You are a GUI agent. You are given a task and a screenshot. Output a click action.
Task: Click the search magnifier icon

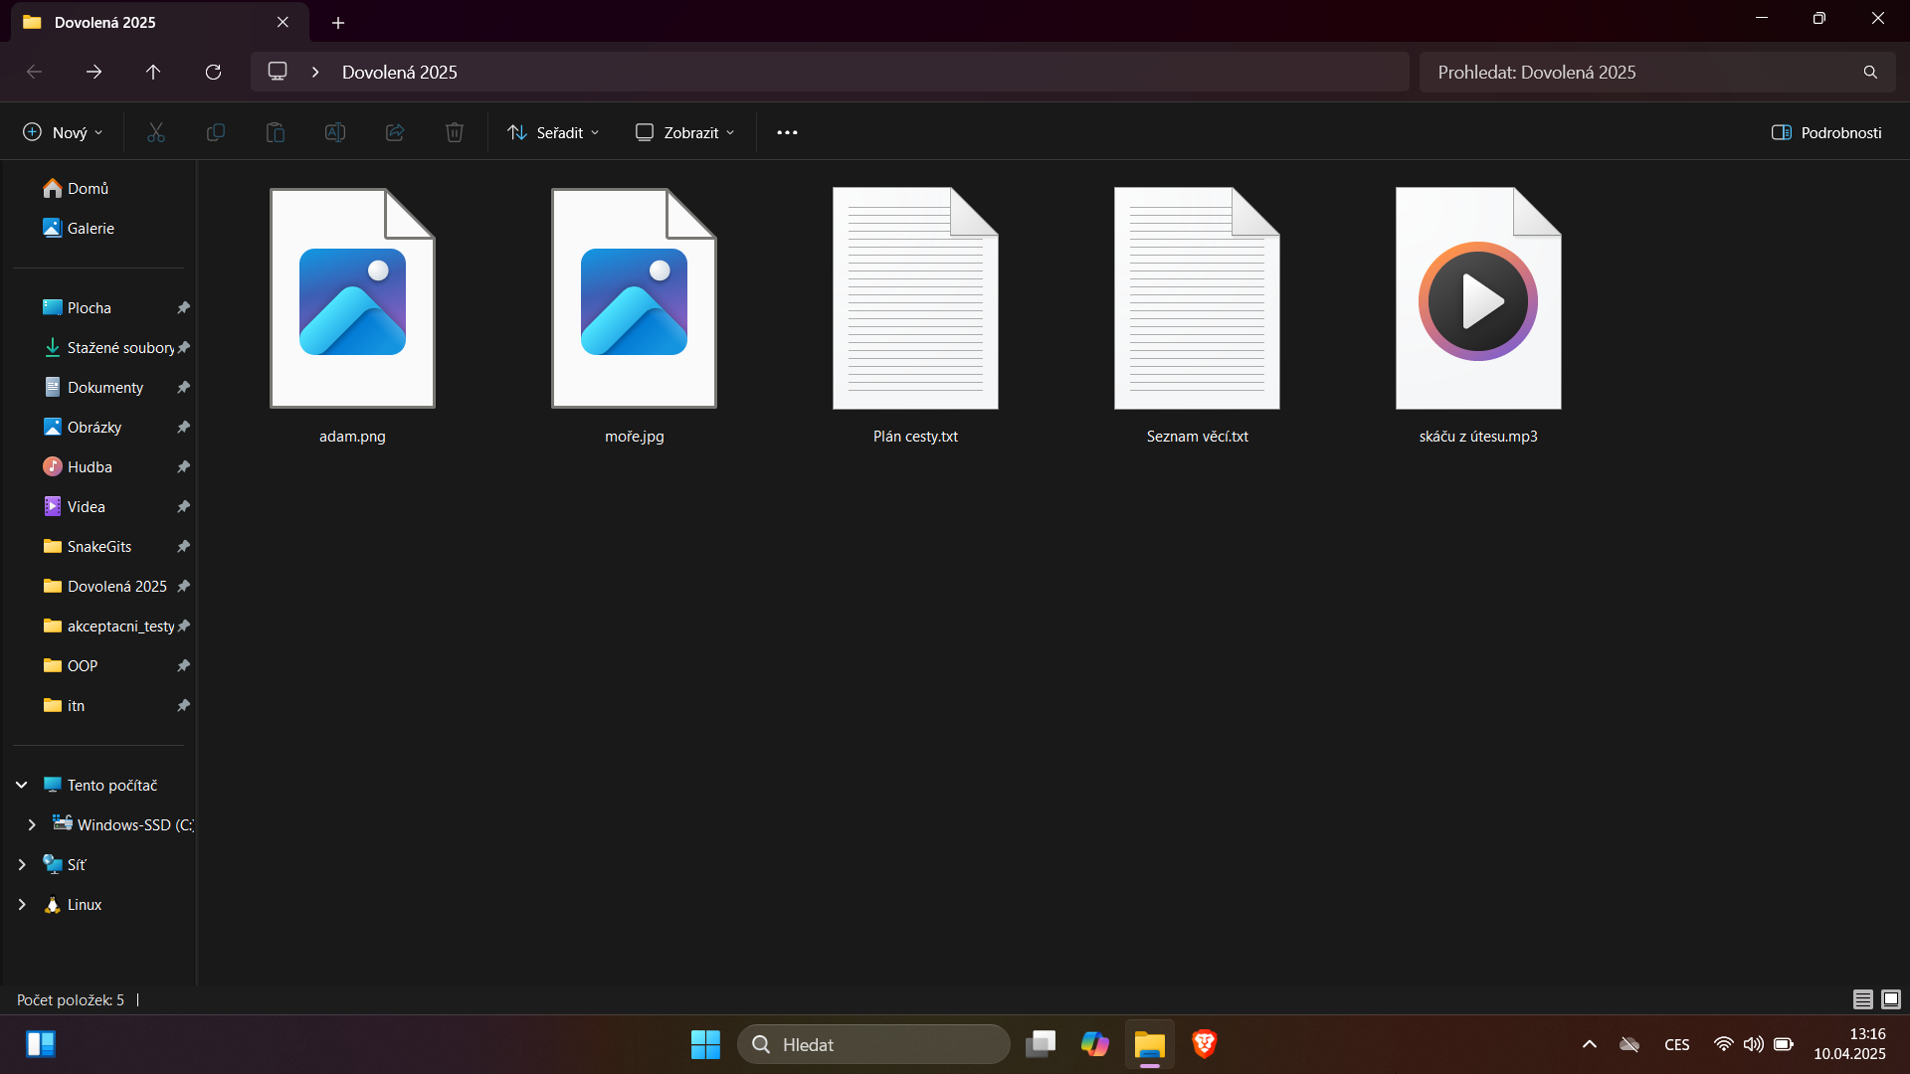pos(1869,72)
